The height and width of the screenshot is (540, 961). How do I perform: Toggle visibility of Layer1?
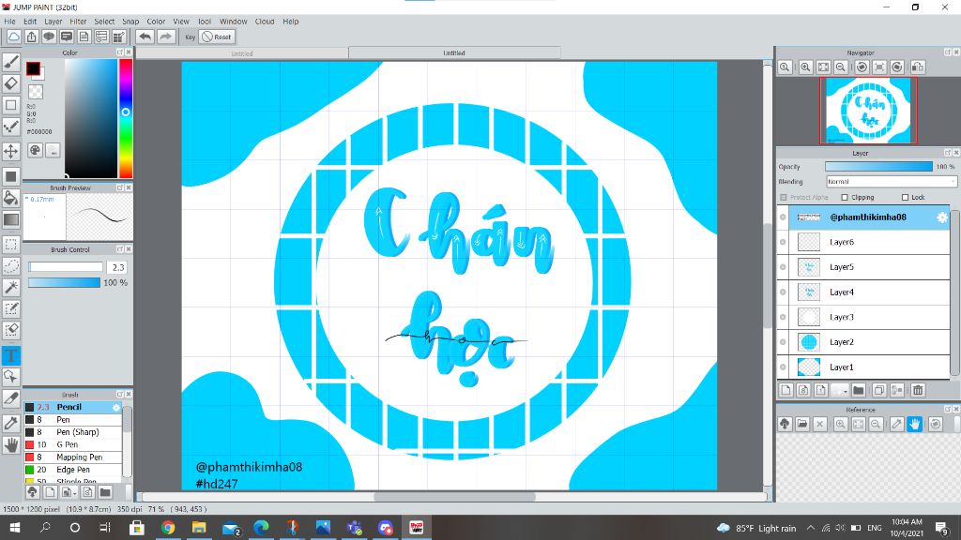(x=783, y=367)
